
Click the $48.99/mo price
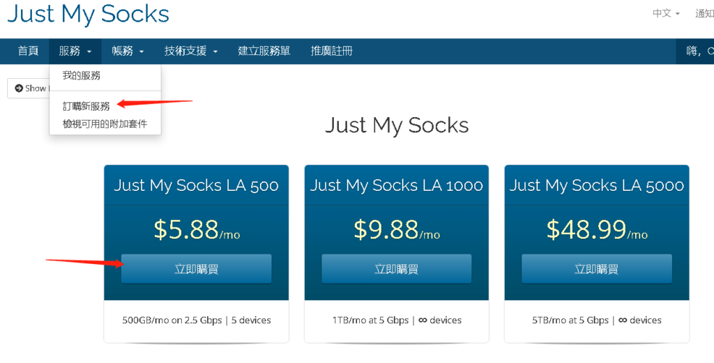coord(597,229)
